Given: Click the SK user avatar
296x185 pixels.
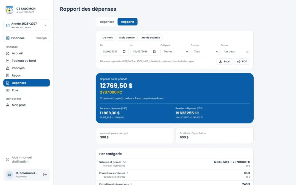Looking at the screenshot, I should [9, 175].
